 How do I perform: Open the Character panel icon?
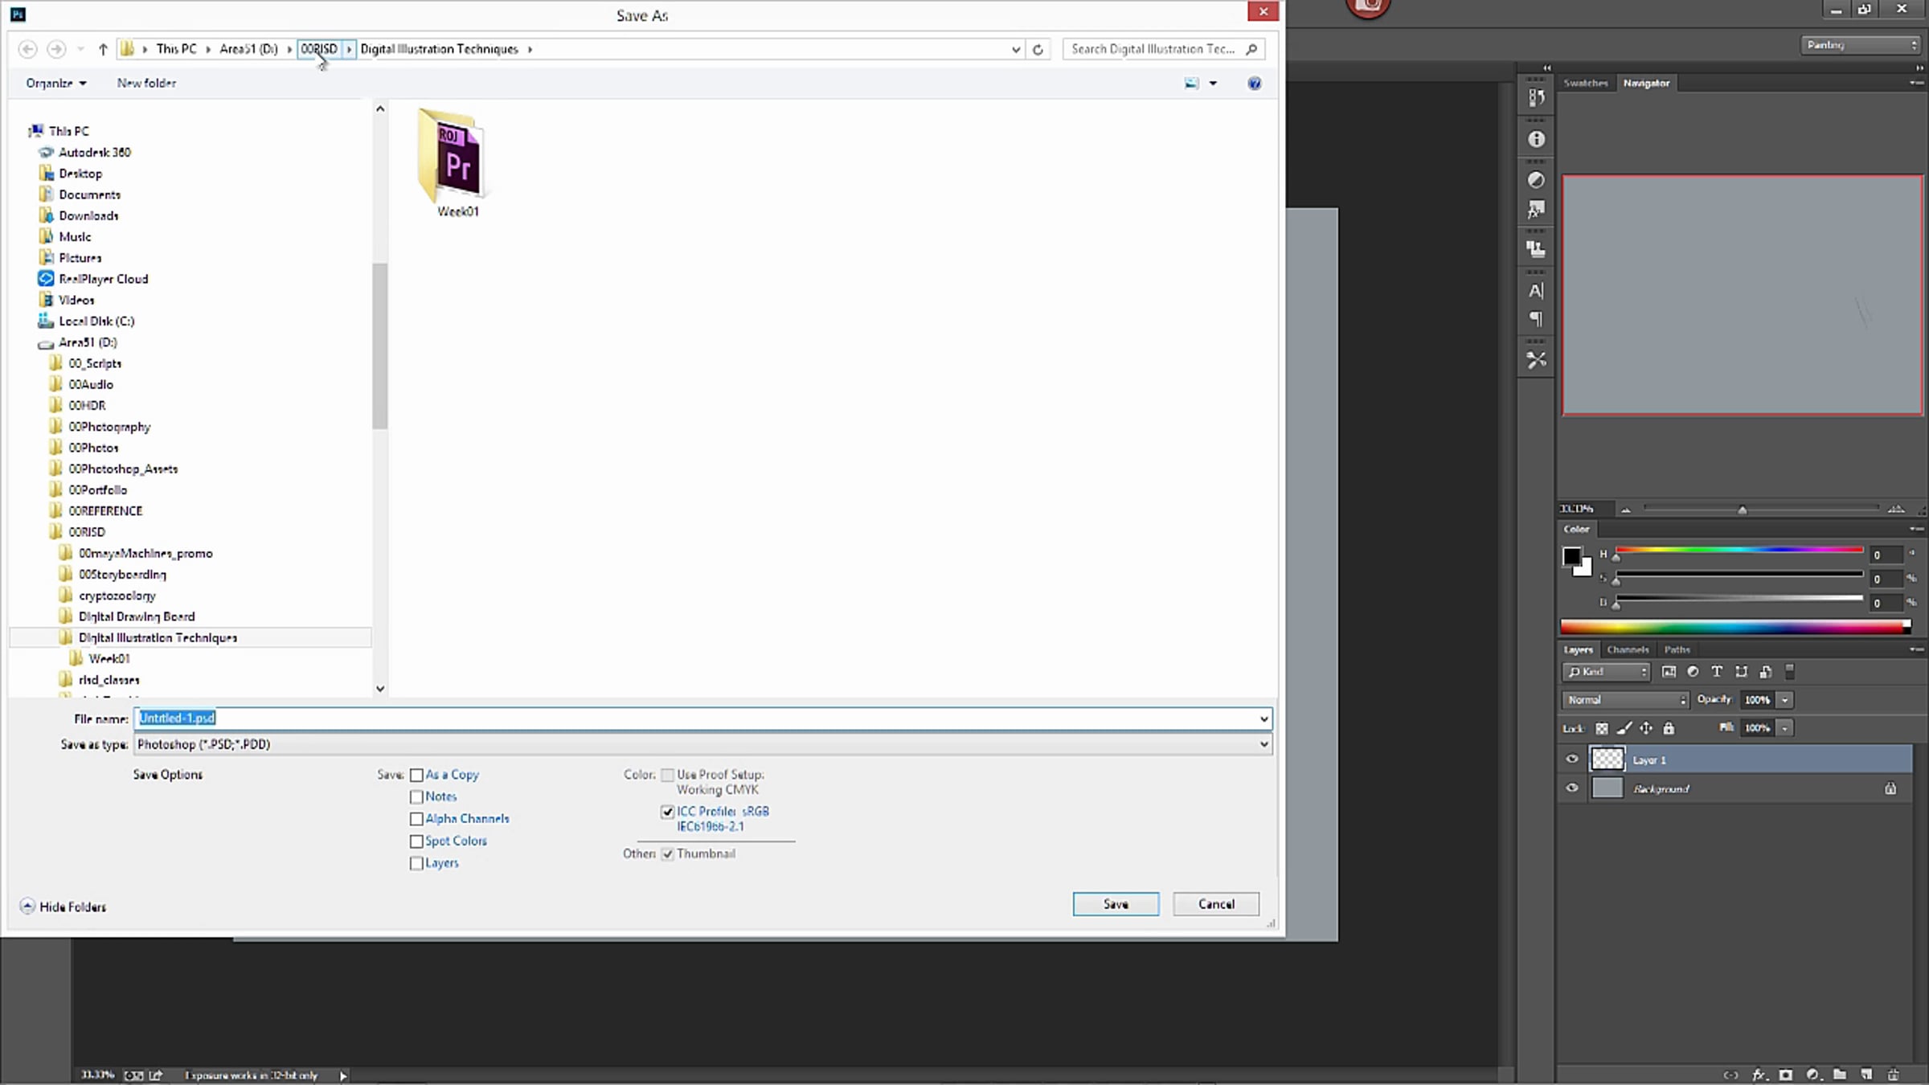point(1536,291)
